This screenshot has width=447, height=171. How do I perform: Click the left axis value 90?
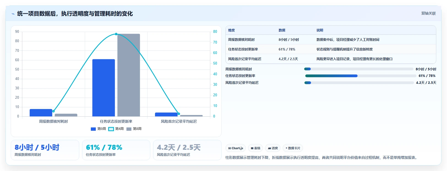click(17, 32)
